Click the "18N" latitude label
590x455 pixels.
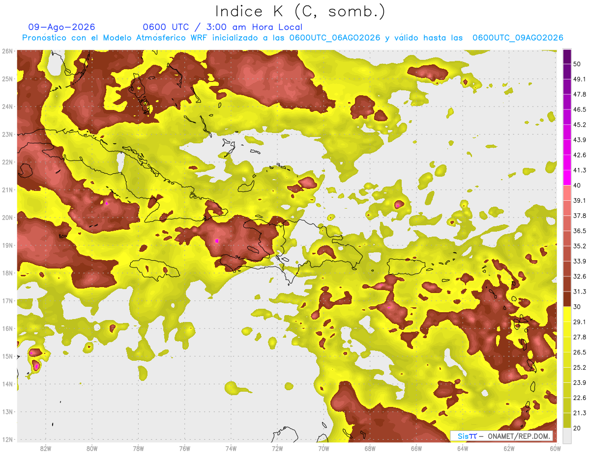click(7, 273)
